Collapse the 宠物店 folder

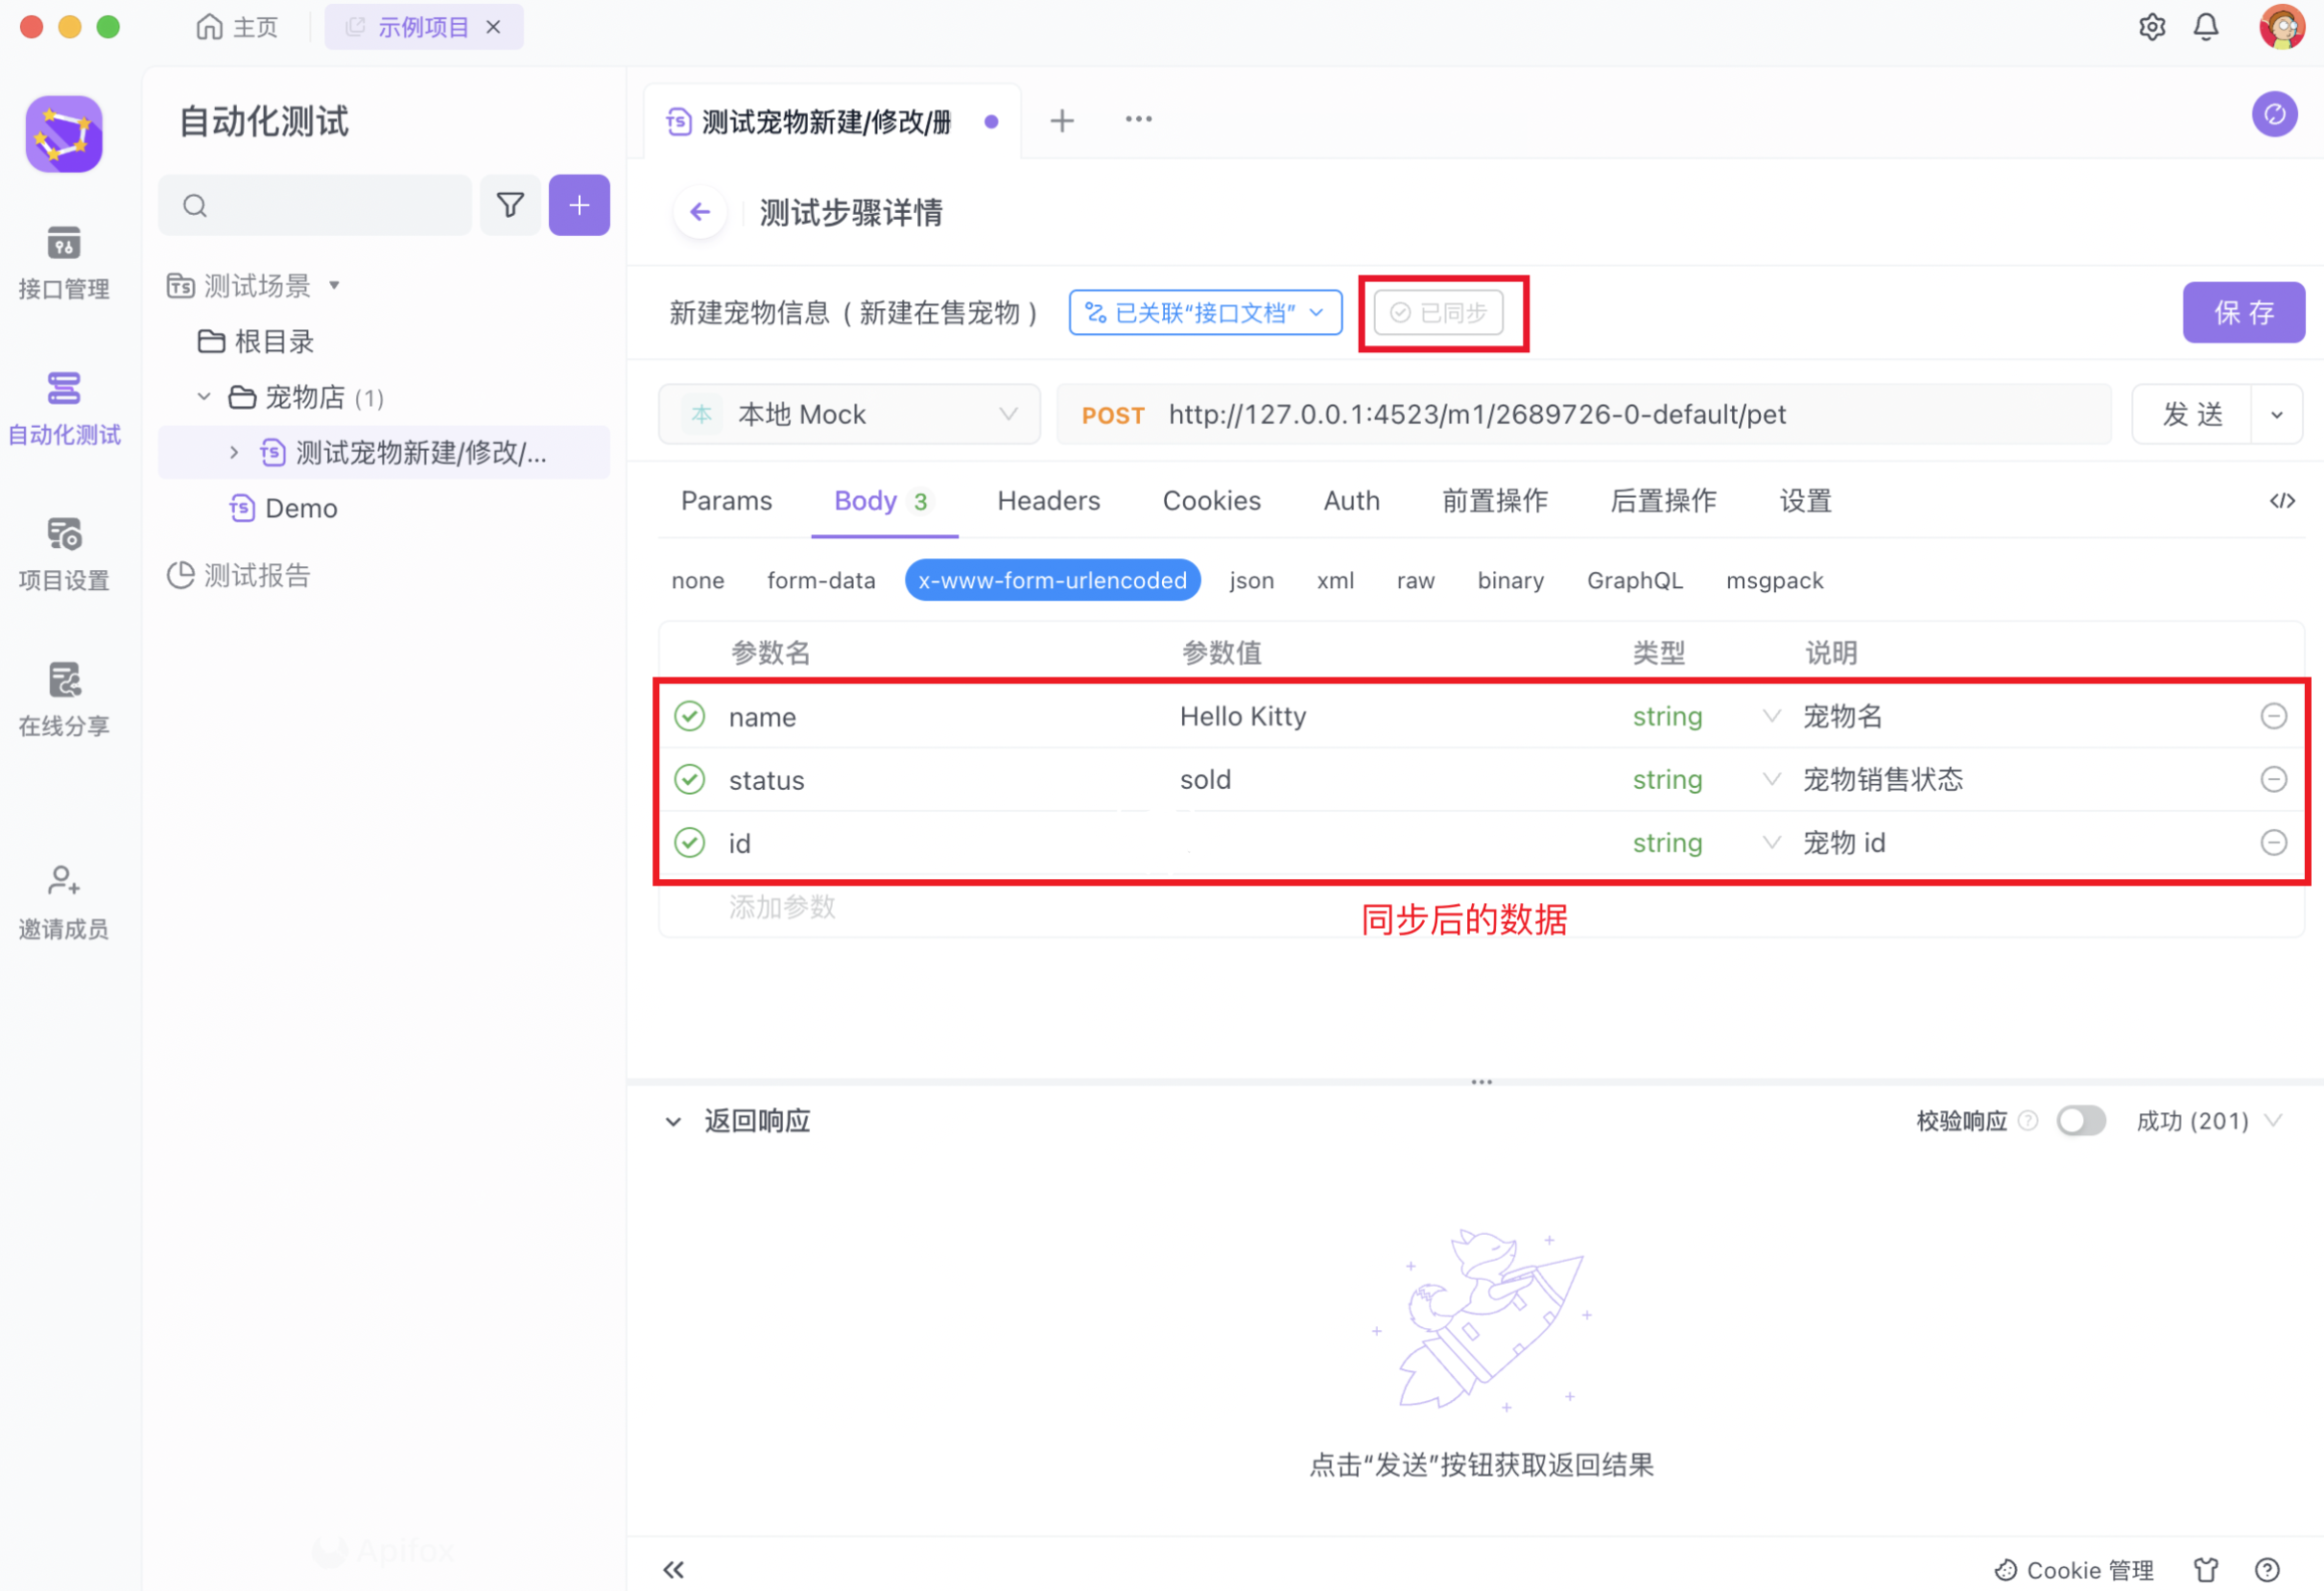(204, 397)
